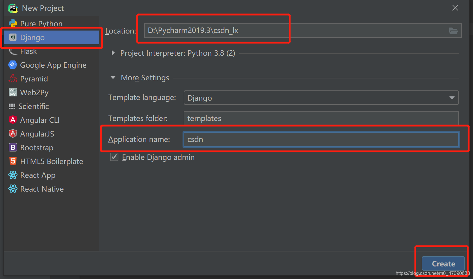473x279 pixels.
Task: Click Project Interpreter: Python 3.8 (2) text
Action: (x=178, y=53)
